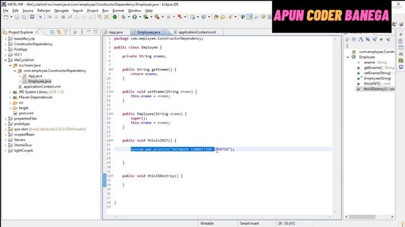
Task: Click the Step Into debug icon
Action: pos(77,17)
